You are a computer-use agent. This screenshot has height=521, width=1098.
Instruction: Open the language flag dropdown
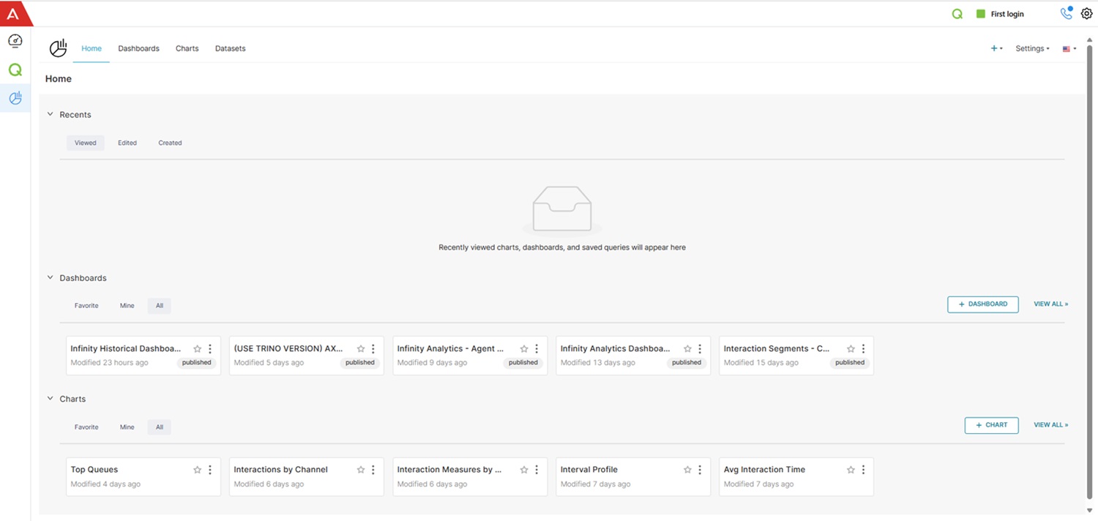(x=1069, y=49)
